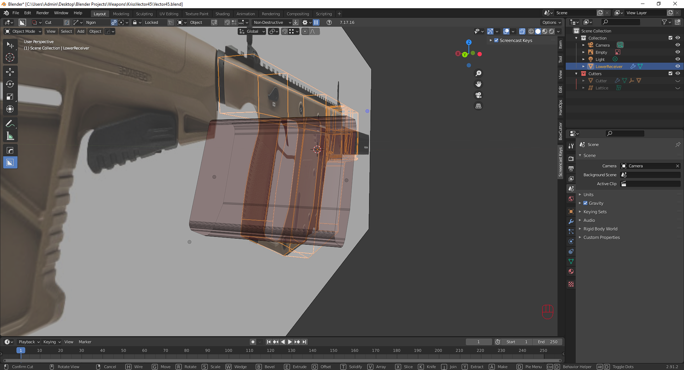Click the BoxCutter help question mark icon

point(329,22)
